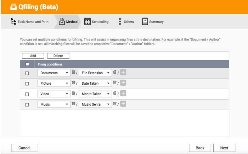The width and height of the screenshot is (248, 154).
Task: Add sub-condition plus in Video row
Action: pos(123,93)
